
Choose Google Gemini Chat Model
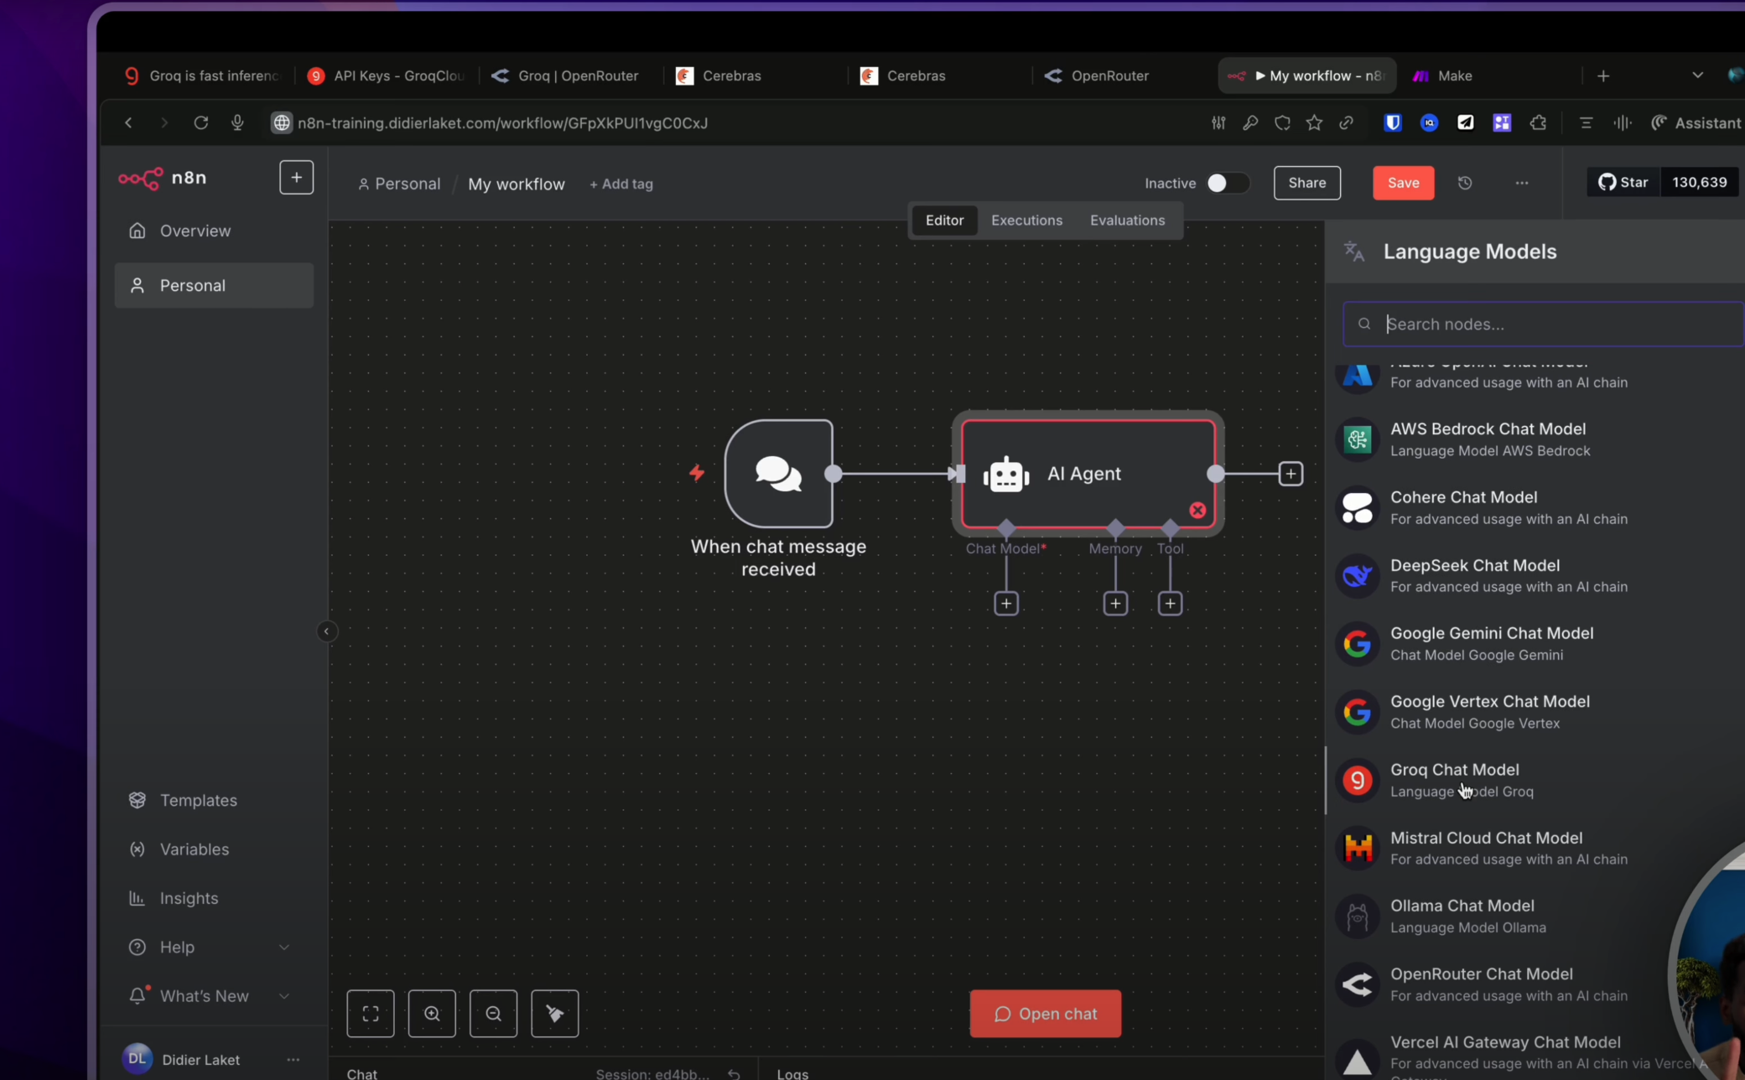1540,644
